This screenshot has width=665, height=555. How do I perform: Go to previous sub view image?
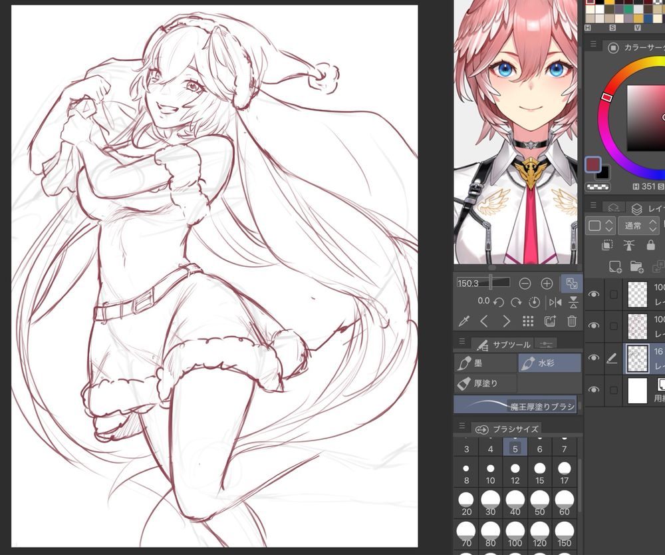click(484, 321)
